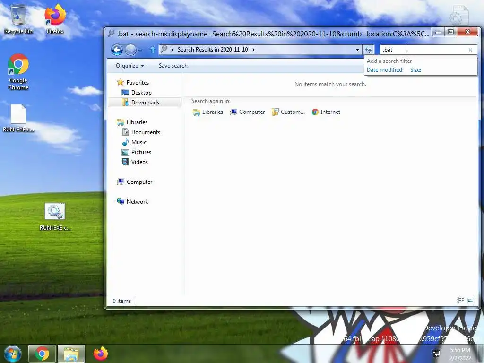Select the blank RUN-EXE file on desktop

tap(18, 119)
